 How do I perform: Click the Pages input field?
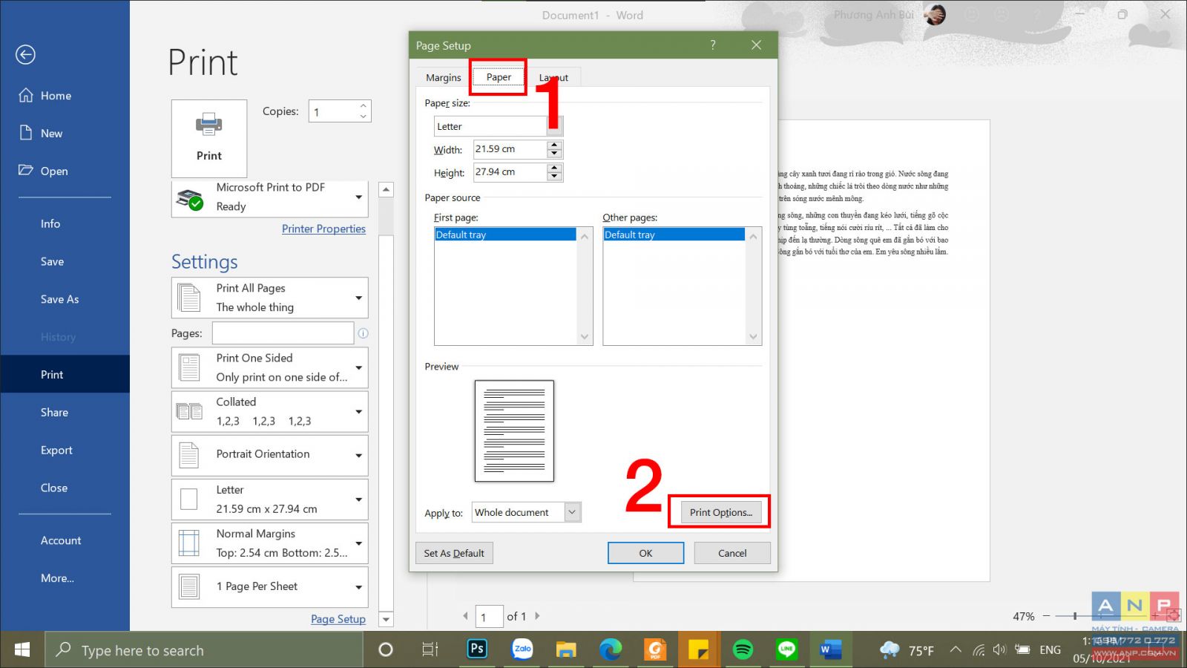pos(283,333)
